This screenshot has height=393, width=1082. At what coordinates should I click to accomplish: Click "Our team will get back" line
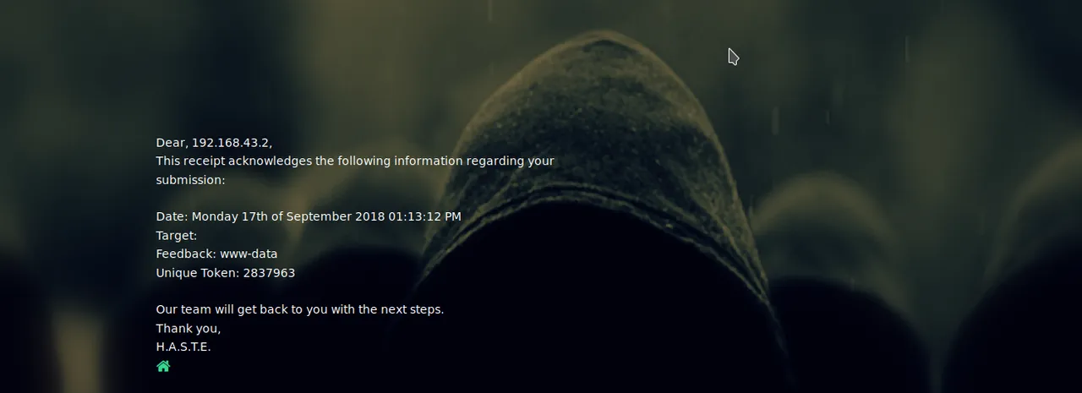point(300,309)
